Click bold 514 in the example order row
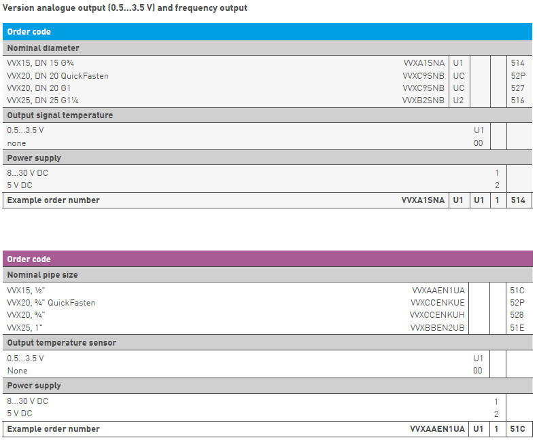Screen dimensions: 537x440 tap(518, 200)
